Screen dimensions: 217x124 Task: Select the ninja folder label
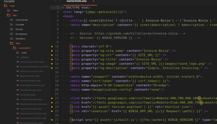(12, 6)
